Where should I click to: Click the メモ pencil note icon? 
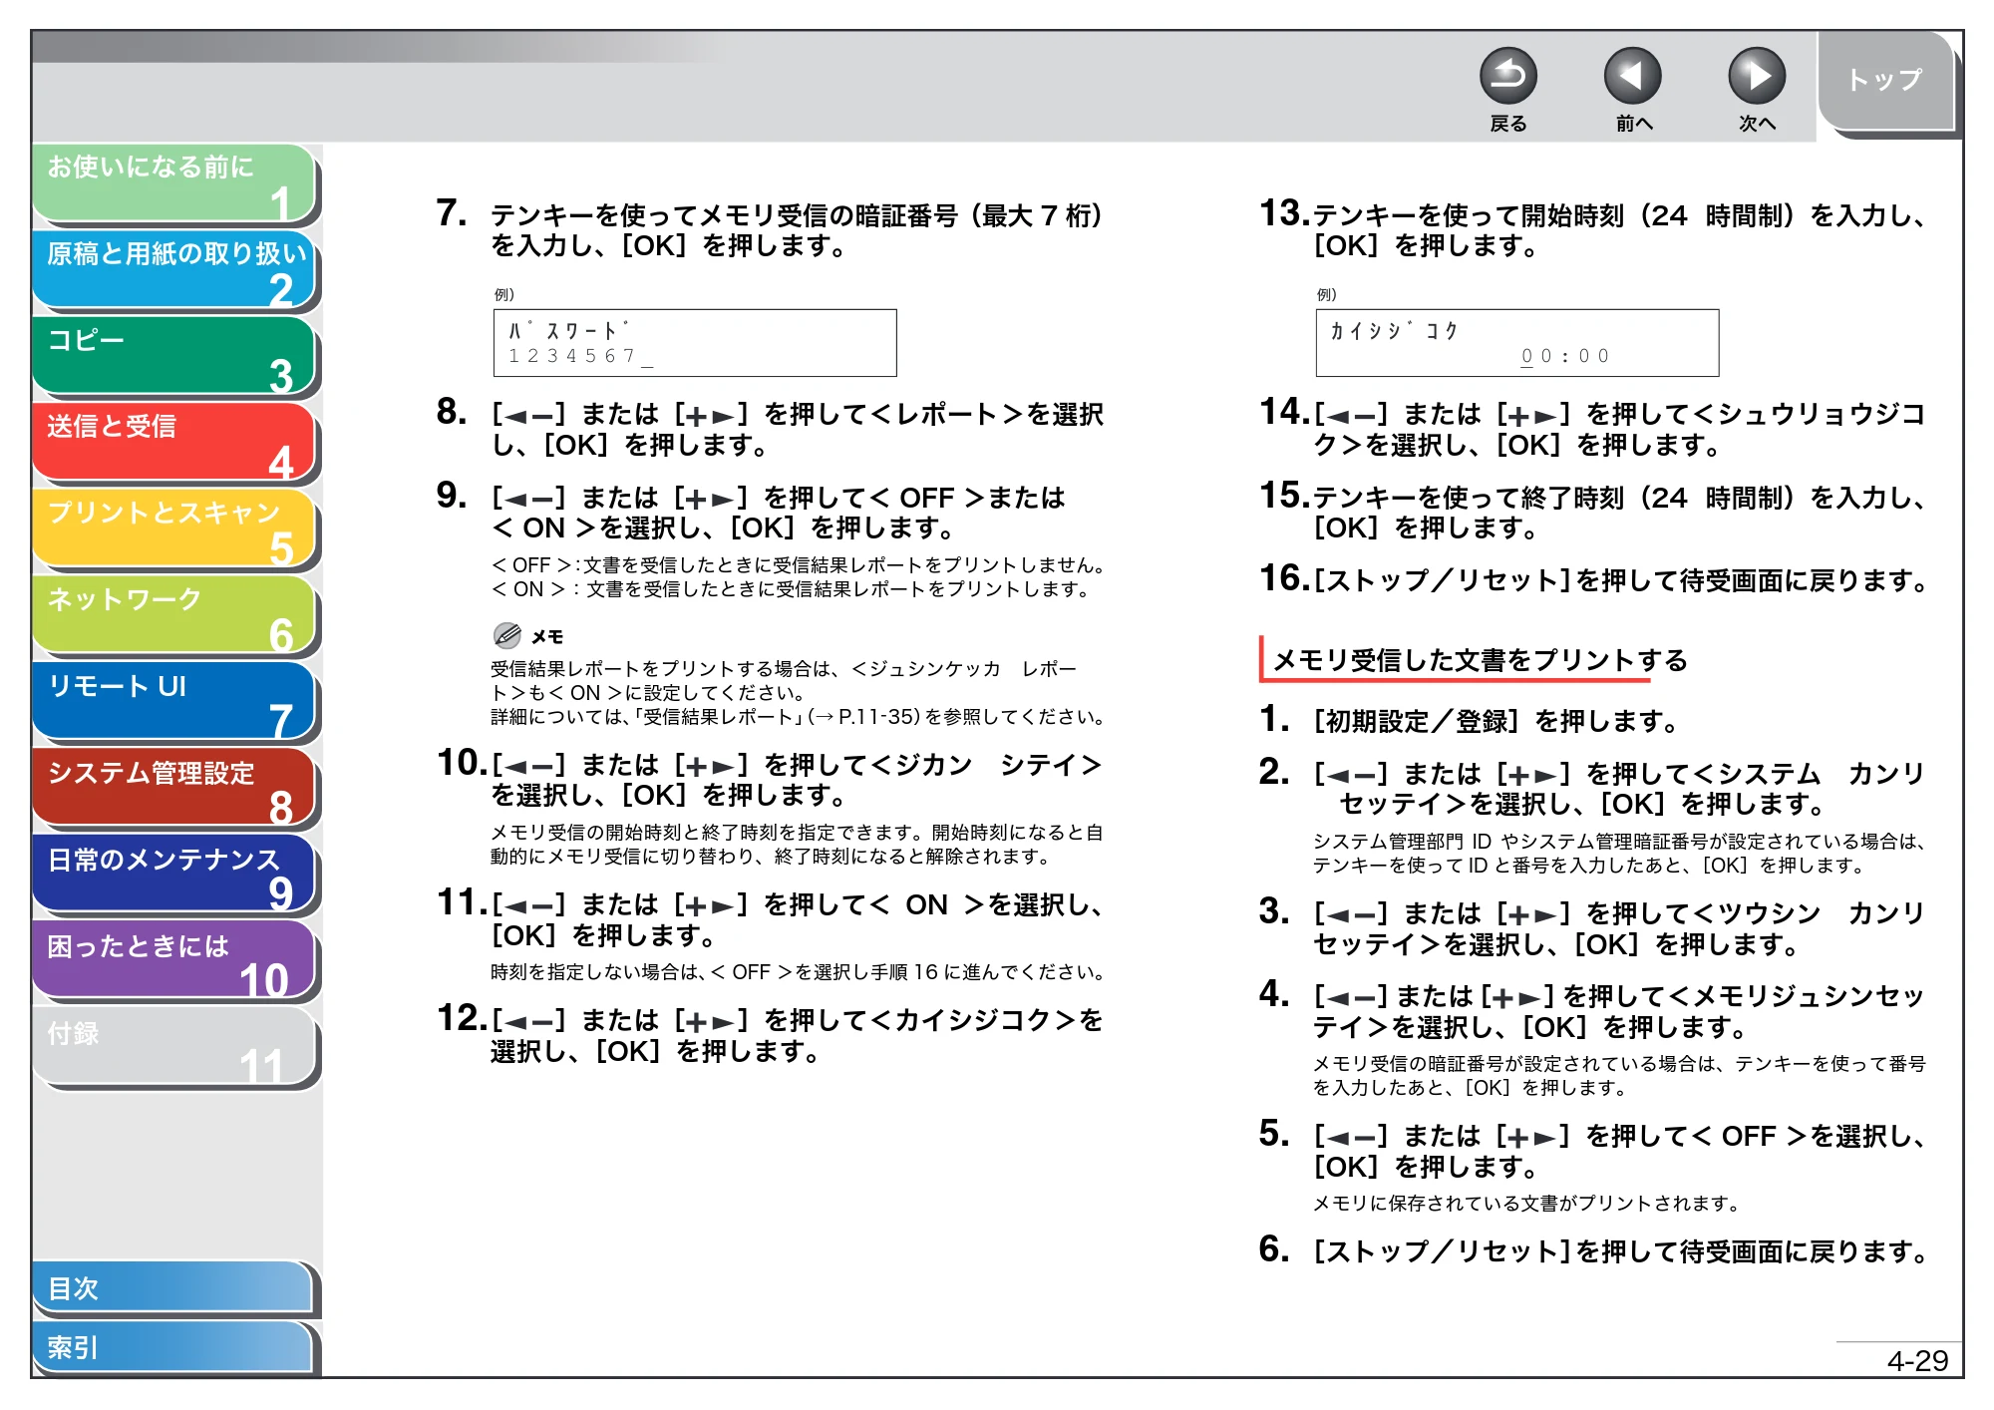[x=507, y=635]
